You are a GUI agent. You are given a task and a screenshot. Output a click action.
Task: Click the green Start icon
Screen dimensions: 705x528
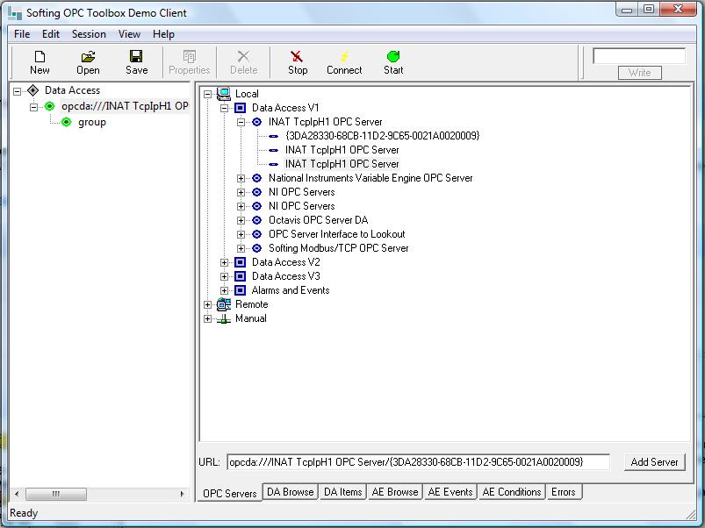pyautogui.click(x=393, y=56)
